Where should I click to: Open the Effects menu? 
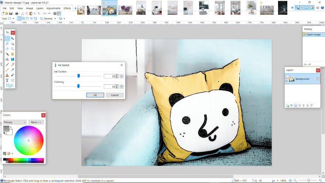[x=67, y=8]
